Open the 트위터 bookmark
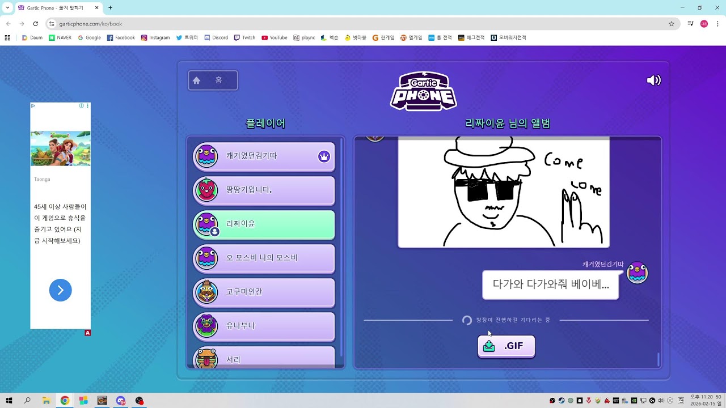This screenshot has width=726, height=408. tap(187, 38)
